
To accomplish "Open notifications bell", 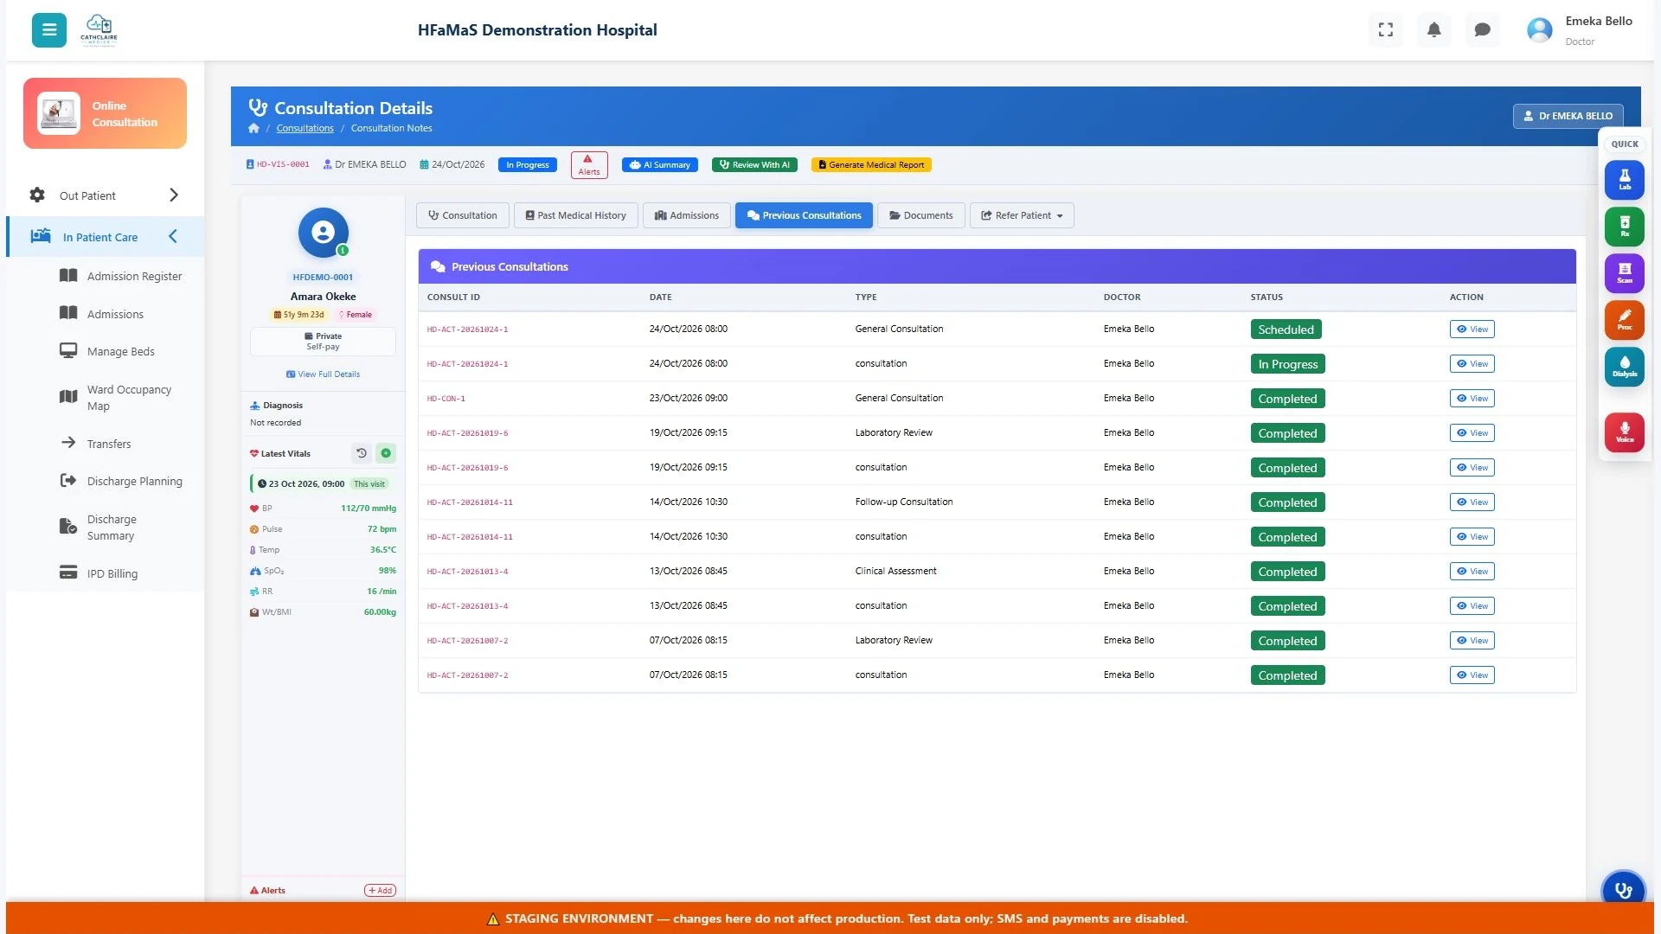I will (1434, 30).
